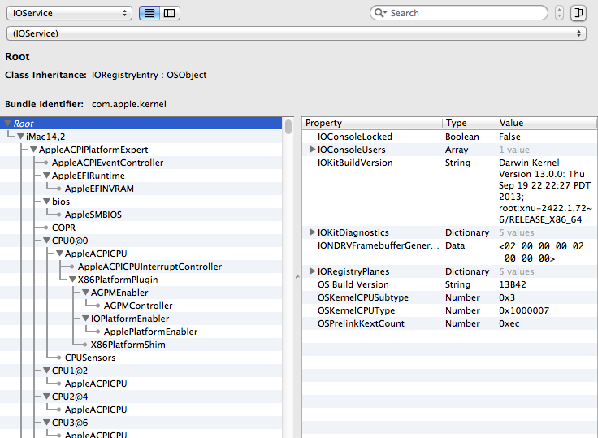
Task: Switch to the column browser view button
Action: click(170, 13)
